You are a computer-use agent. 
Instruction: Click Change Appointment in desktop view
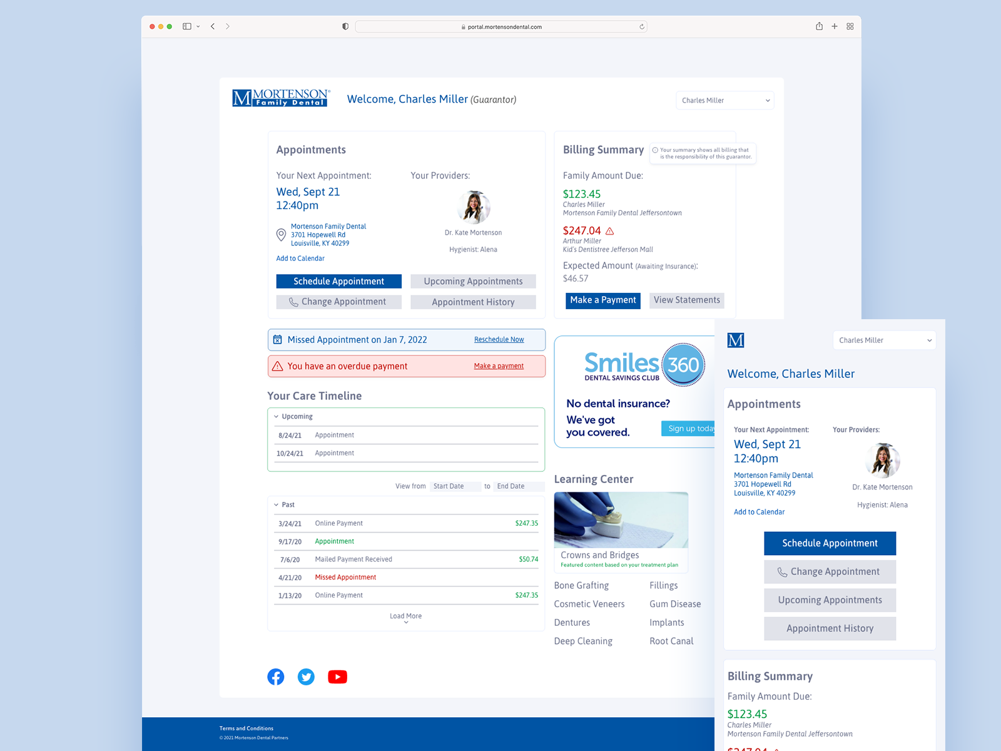(x=339, y=302)
